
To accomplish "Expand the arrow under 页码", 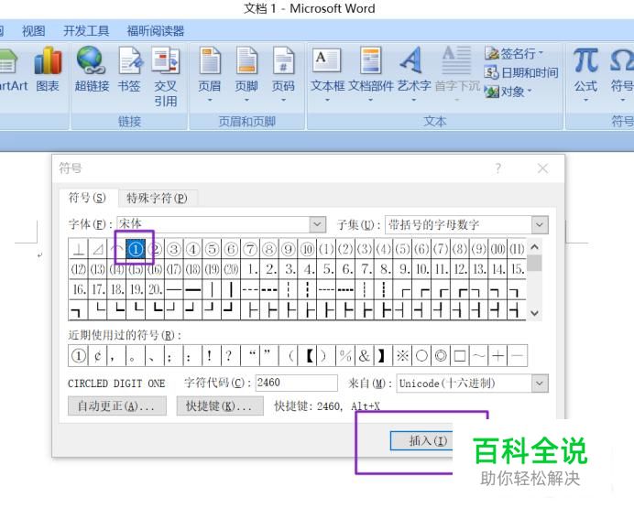I will tap(283, 100).
